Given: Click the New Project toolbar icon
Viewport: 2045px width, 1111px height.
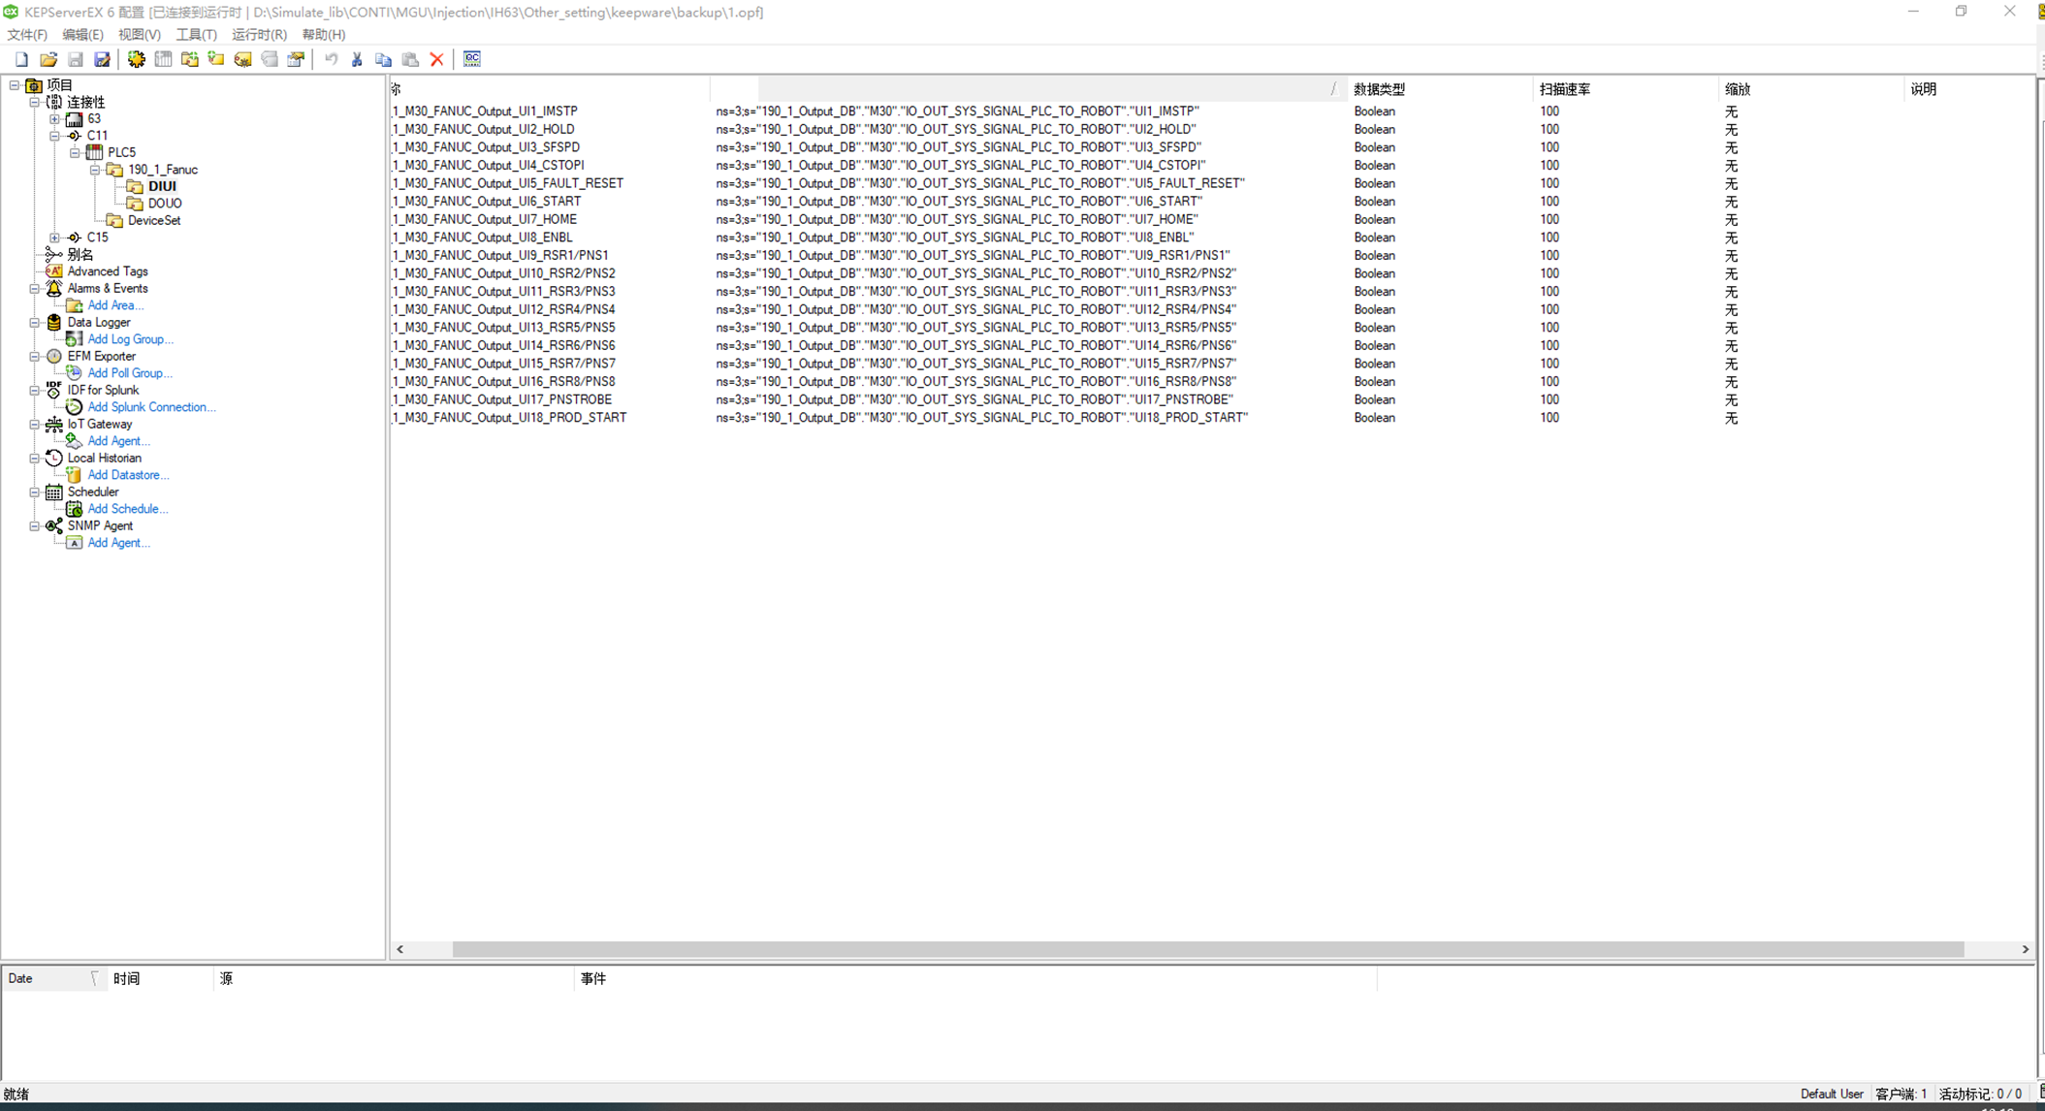Looking at the screenshot, I should point(21,59).
